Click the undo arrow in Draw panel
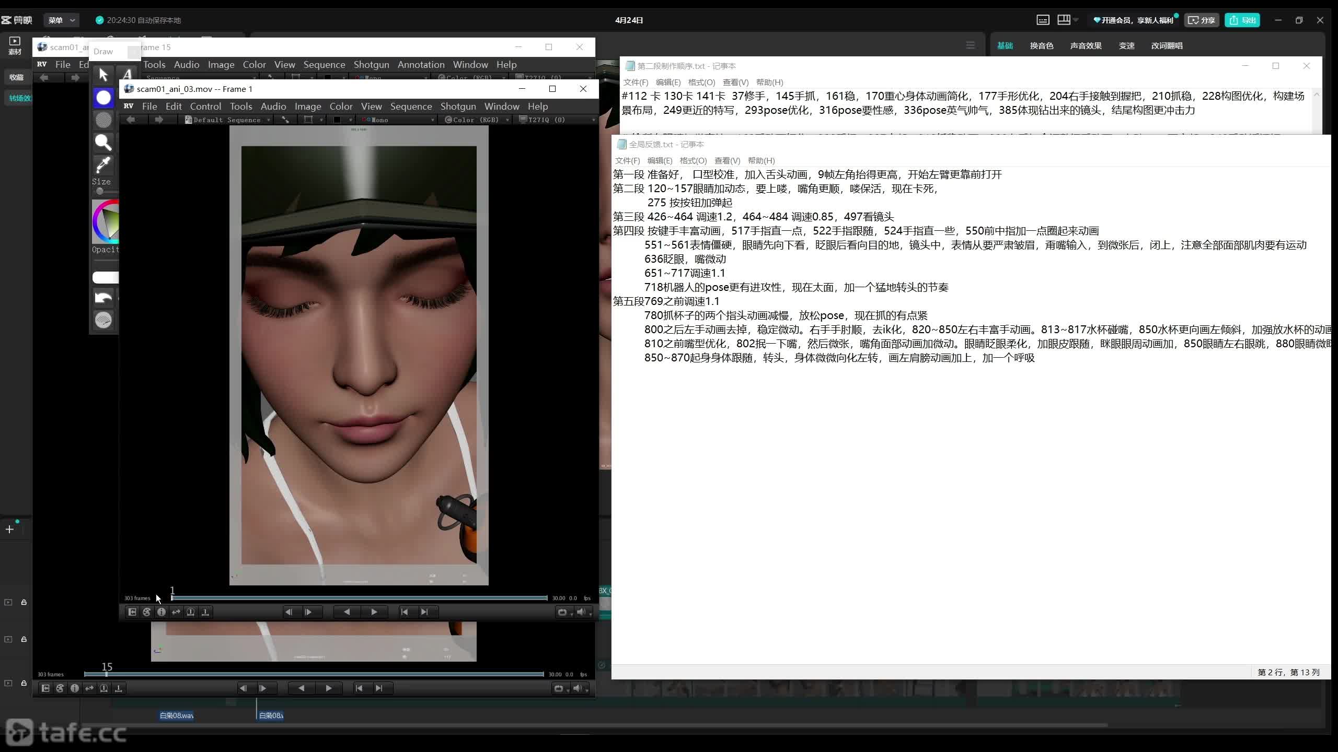1338x752 pixels. [103, 298]
